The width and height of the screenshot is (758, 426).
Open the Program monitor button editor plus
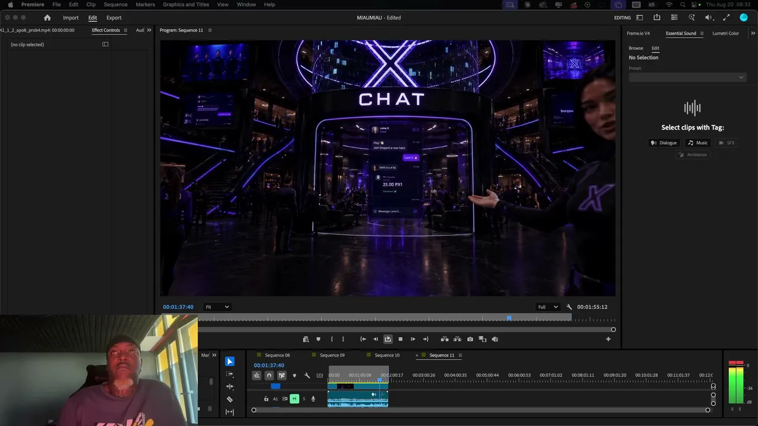click(608, 339)
